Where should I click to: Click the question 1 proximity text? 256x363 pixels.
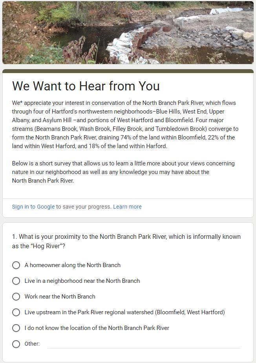tap(126, 241)
